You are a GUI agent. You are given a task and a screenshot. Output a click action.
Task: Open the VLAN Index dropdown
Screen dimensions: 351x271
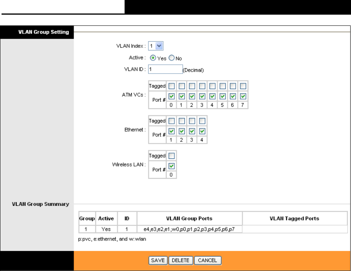[x=156, y=46]
